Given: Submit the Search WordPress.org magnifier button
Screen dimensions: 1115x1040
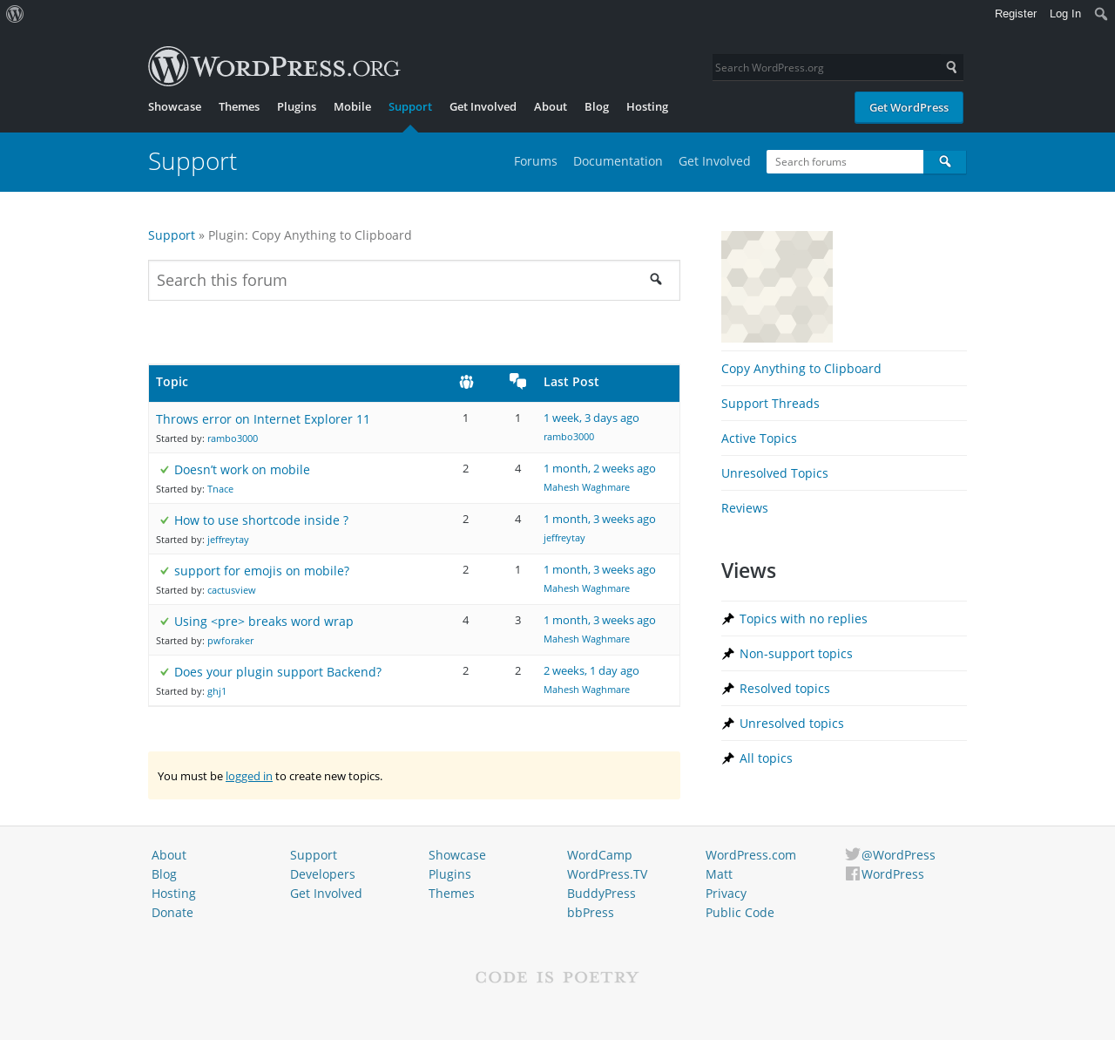Looking at the screenshot, I should (951, 67).
